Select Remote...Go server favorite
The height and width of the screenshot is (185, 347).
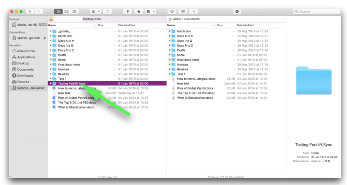[28, 88]
